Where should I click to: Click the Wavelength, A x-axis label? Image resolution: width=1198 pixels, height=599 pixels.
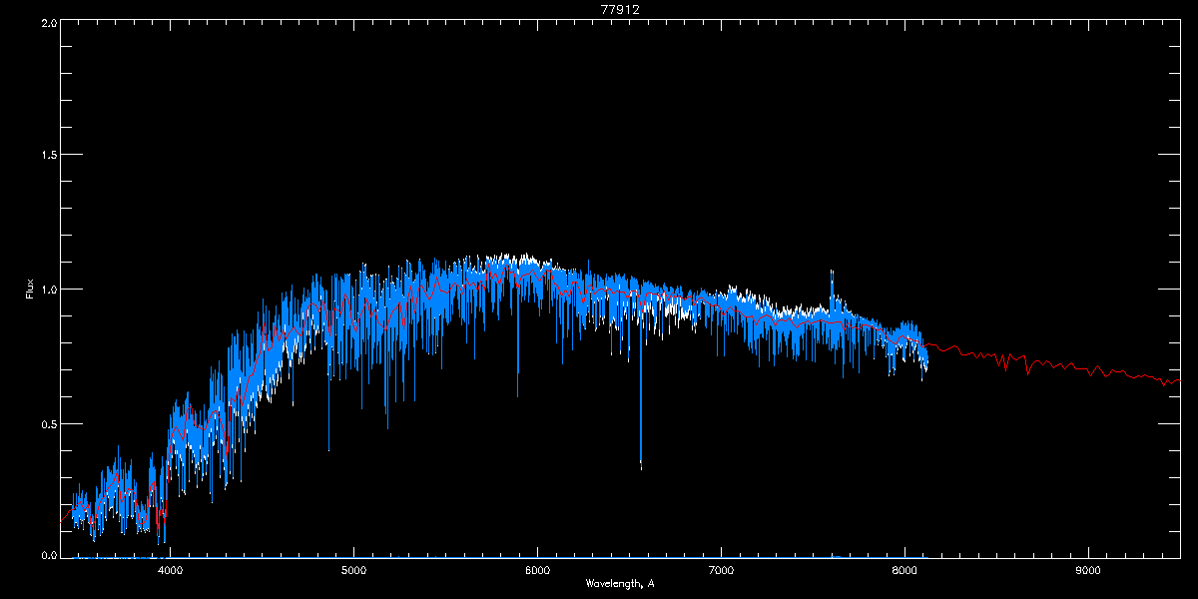[x=620, y=583]
